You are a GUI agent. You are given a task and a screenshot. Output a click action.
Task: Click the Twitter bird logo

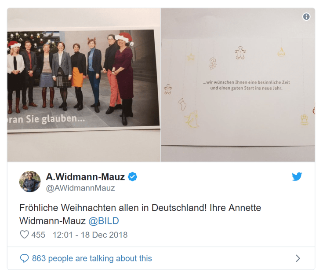[x=297, y=176]
